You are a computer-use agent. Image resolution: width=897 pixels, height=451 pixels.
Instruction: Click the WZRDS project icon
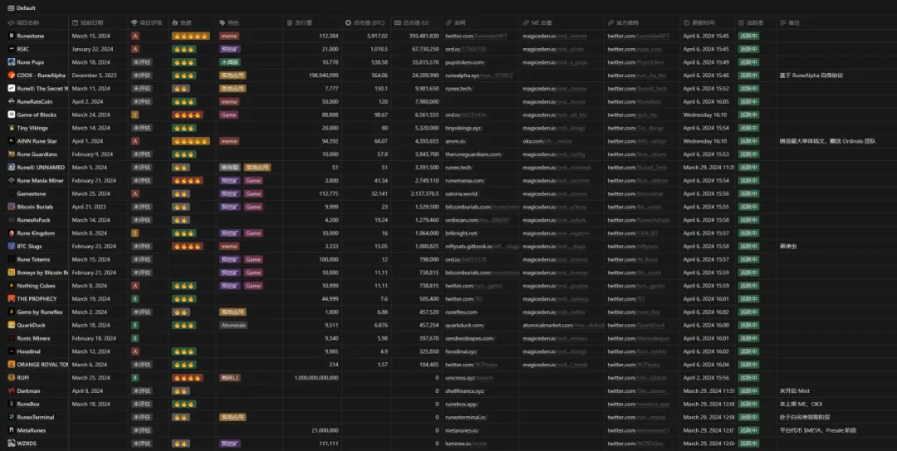click(x=12, y=444)
